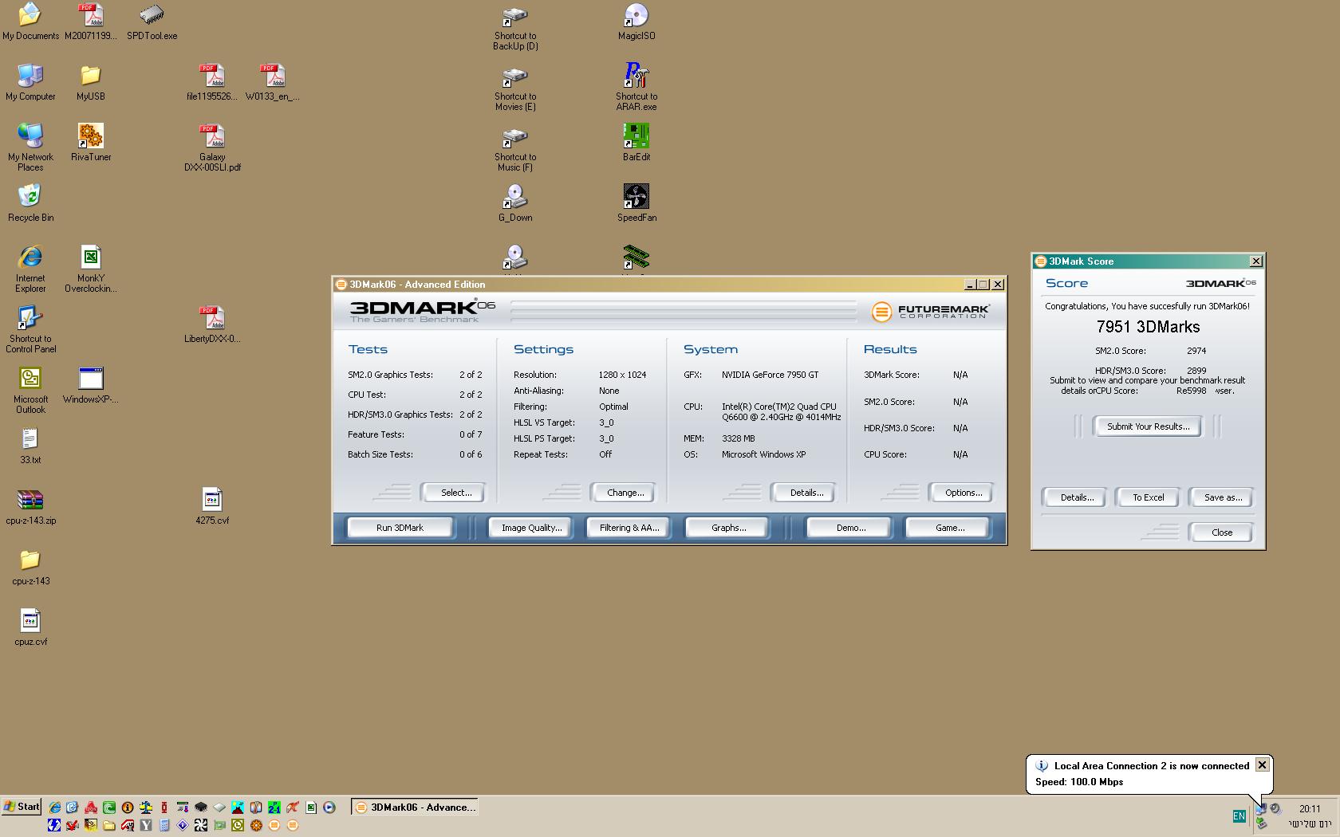
Task: Click Save as... in Score window
Action: pyautogui.click(x=1223, y=497)
